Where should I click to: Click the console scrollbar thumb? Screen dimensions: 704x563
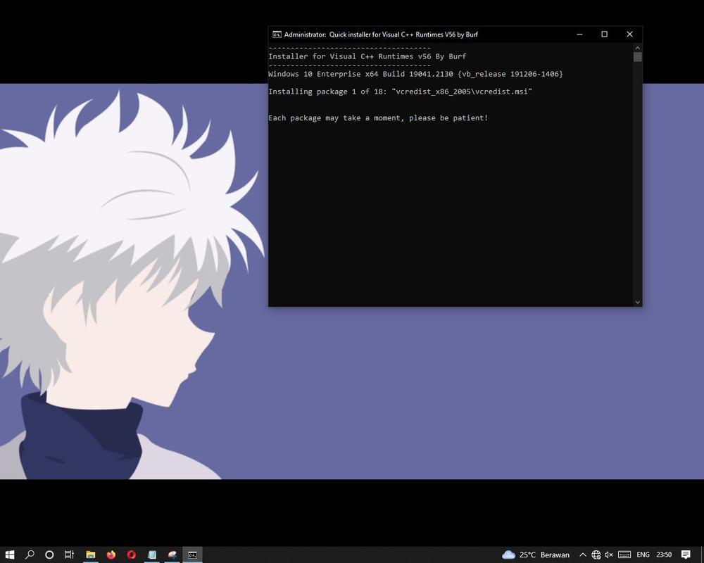pyautogui.click(x=638, y=57)
